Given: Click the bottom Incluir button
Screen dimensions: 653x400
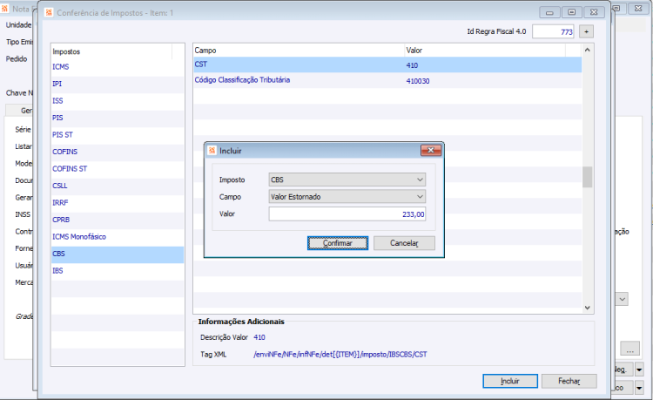Looking at the screenshot, I should point(510,381).
